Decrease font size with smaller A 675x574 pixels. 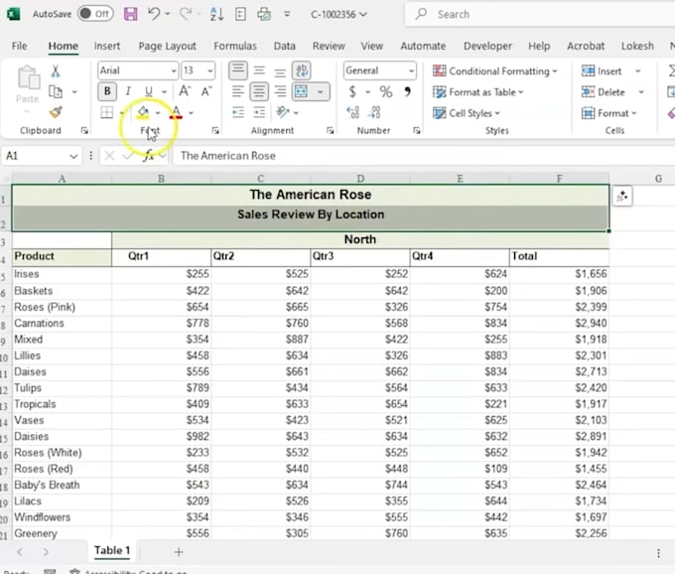click(205, 91)
